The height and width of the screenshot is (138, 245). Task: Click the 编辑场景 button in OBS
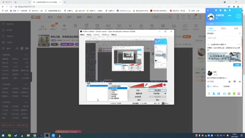click(139, 94)
